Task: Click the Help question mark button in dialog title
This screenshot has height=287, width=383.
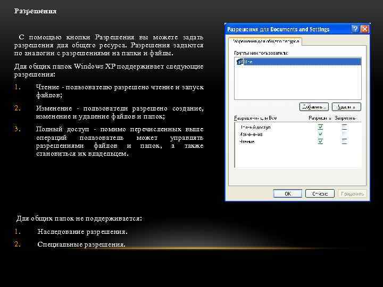Action: pyautogui.click(x=355, y=29)
